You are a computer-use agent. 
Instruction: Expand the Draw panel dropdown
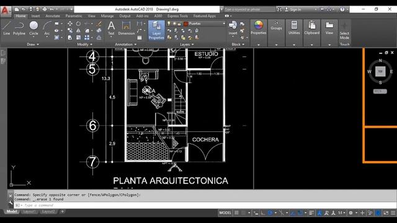click(x=33, y=44)
